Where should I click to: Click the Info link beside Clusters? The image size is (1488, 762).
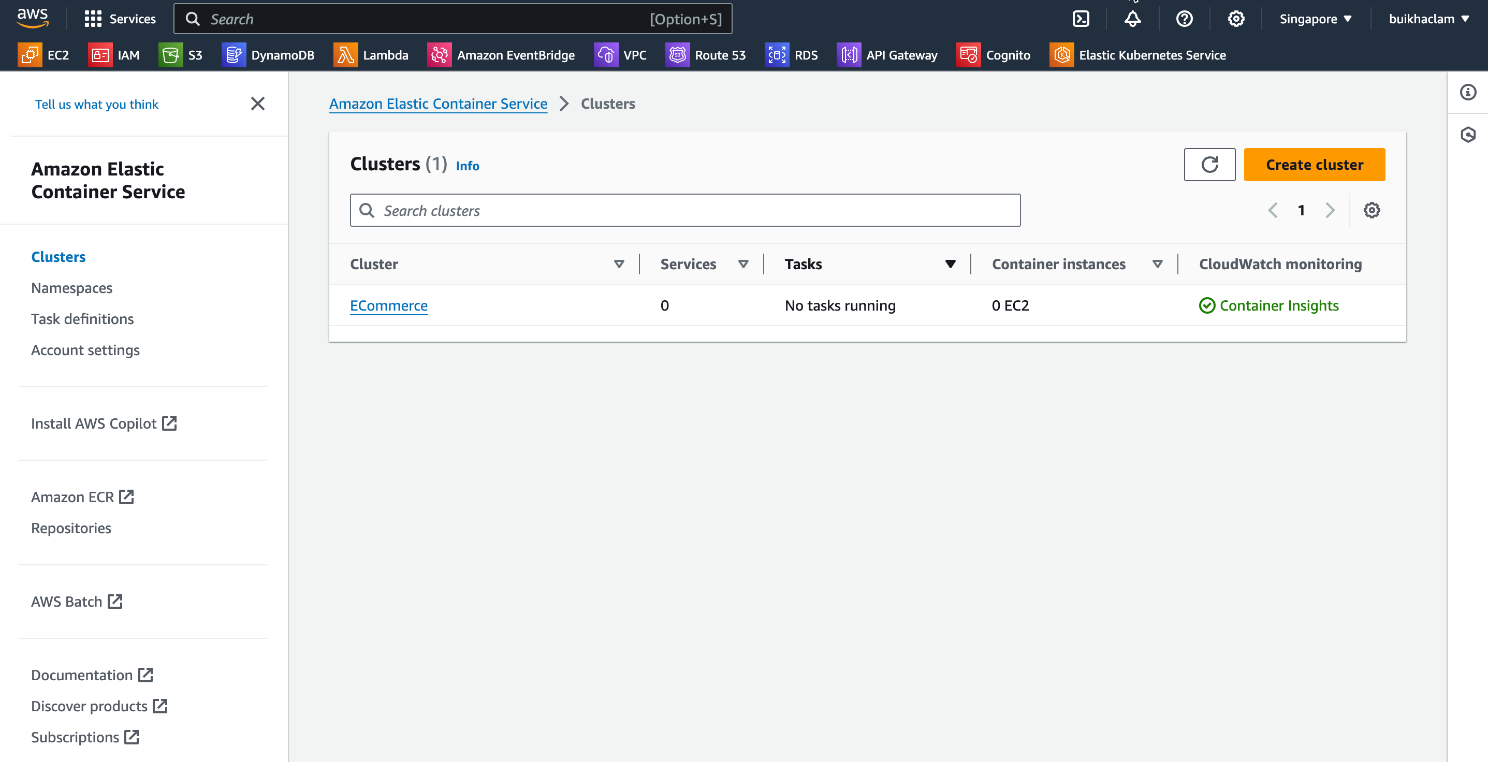(468, 166)
